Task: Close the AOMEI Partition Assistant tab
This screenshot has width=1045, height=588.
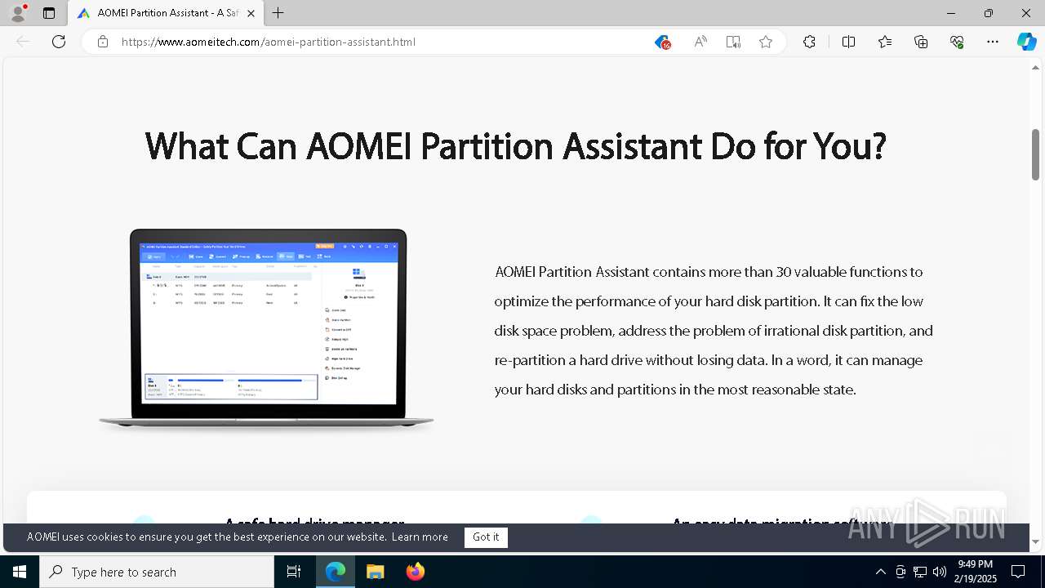Action: [251, 13]
